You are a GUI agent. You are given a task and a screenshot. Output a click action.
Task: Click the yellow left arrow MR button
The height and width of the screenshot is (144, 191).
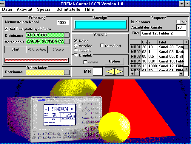click(110, 72)
